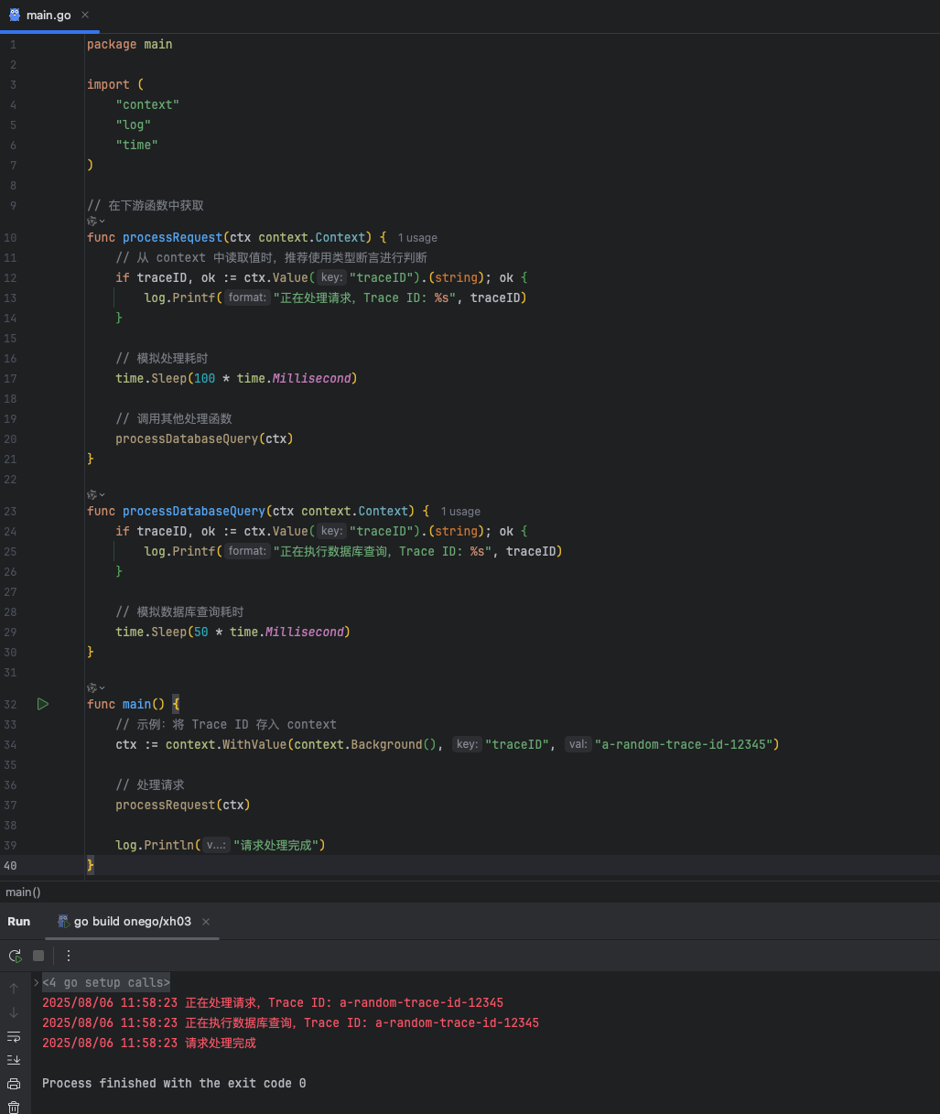Click the Stop process square icon

click(38, 956)
